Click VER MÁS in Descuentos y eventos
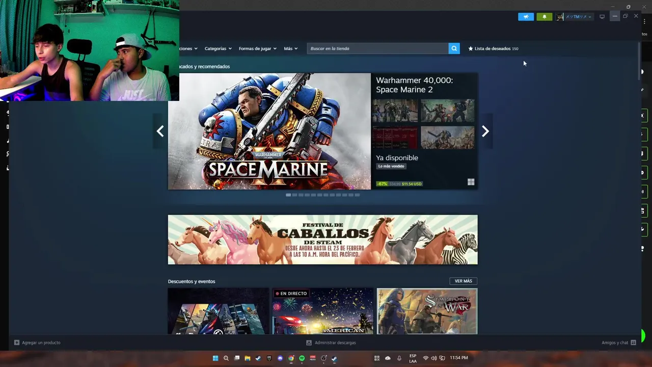Image resolution: width=652 pixels, height=367 pixels. pyautogui.click(x=463, y=281)
